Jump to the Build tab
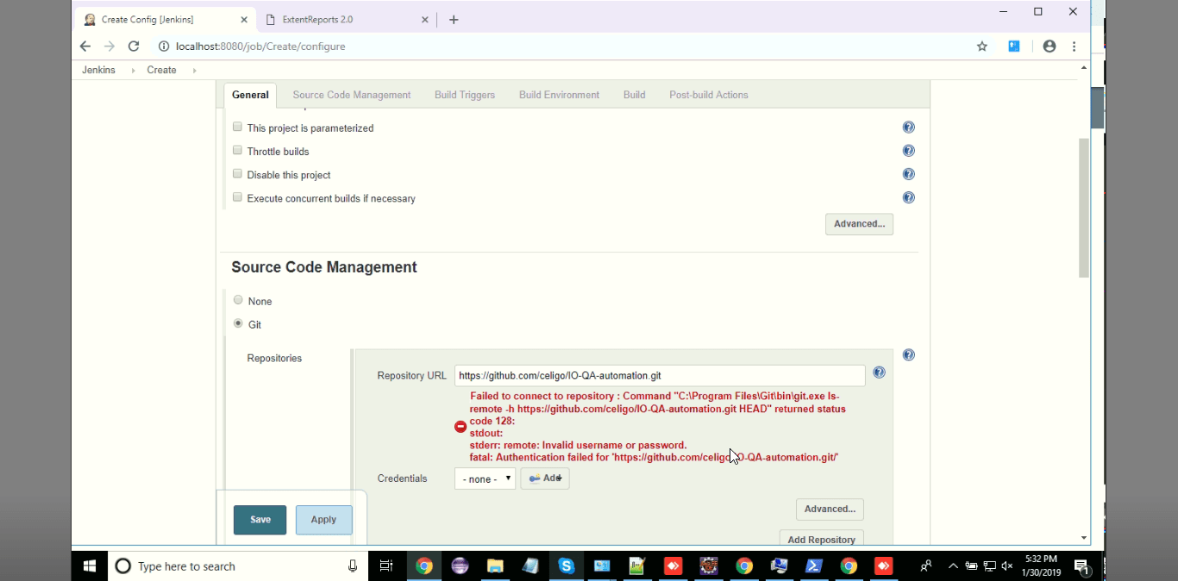This screenshot has height=581, width=1178. [635, 95]
